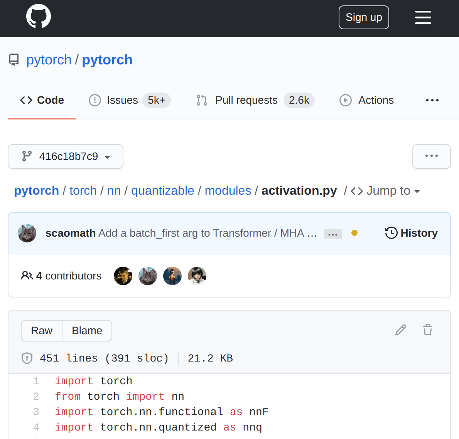Viewport: 459px width, 439px height.
Task: Navigate to pytorch root in breadcrumb
Action: click(x=37, y=191)
